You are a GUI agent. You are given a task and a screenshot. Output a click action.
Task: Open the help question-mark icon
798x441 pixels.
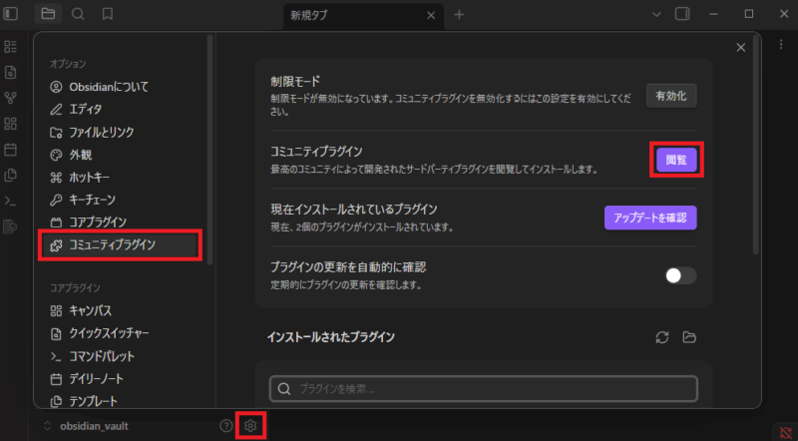(x=226, y=426)
